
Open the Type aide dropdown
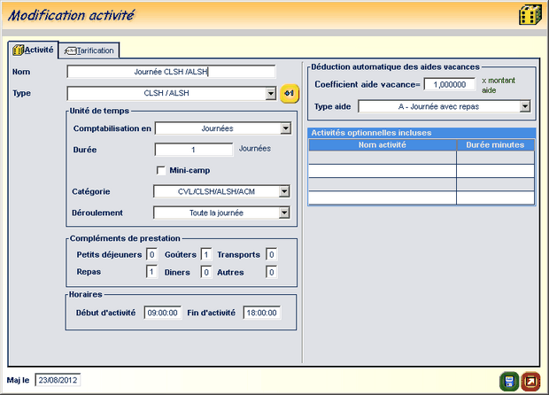point(525,106)
